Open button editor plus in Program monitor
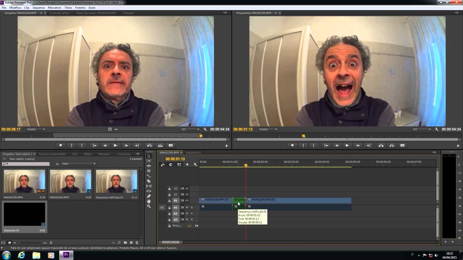463x260 pixels. pos(458,146)
